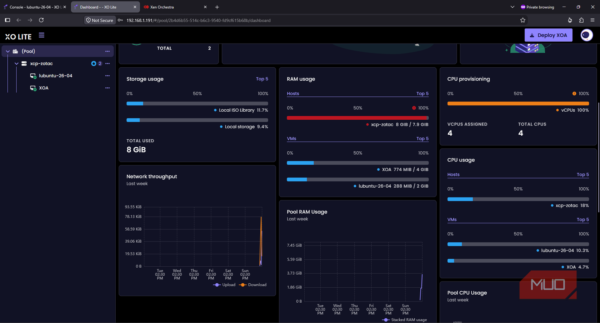Click VMs heading in CPU usage
600x323 pixels.
(x=452, y=220)
